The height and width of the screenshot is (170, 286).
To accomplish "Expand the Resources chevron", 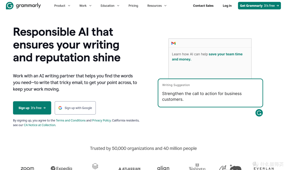I will (166, 6).
